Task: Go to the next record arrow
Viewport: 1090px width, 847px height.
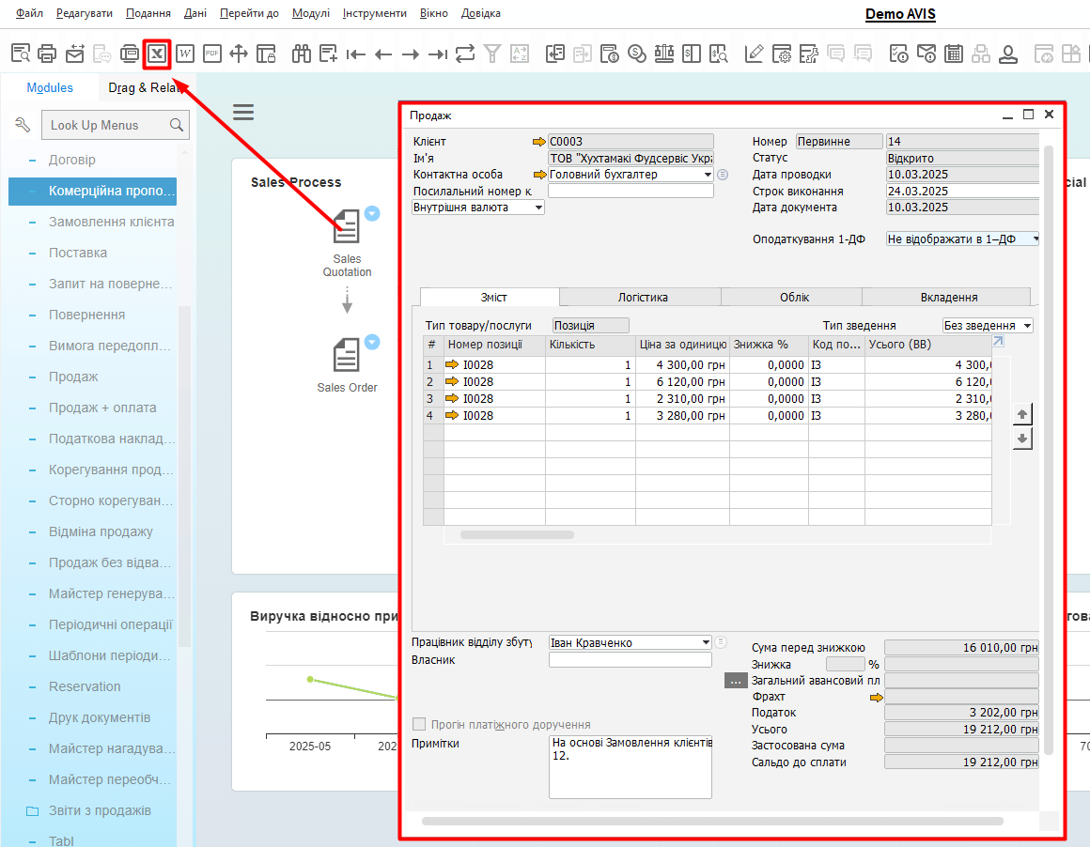Action: (x=410, y=54)
